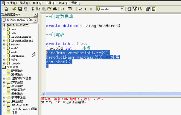Image resolution: width=181 pixels, height=115 pixels.
Task: Expand the model database node
Action: 4,48
